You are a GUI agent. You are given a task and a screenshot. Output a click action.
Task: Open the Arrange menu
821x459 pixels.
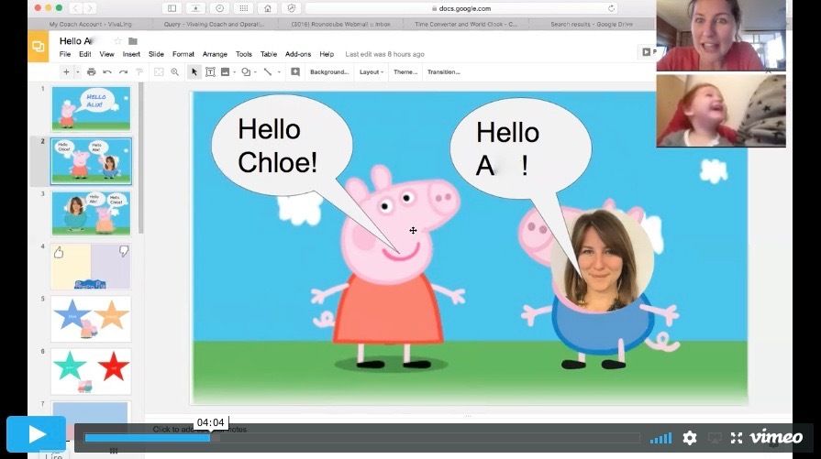215,54
